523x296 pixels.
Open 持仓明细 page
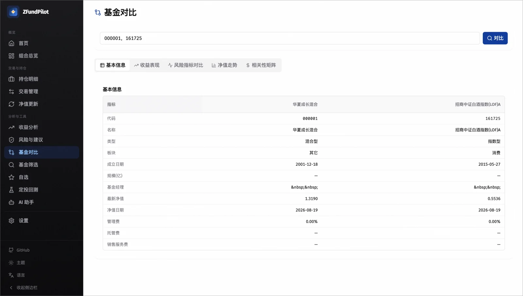pyautogui.click(x=42, y=79)
